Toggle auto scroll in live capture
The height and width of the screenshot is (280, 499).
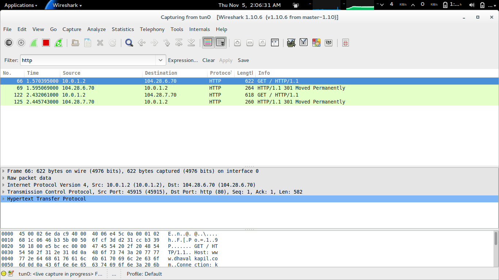click(220, 43)
